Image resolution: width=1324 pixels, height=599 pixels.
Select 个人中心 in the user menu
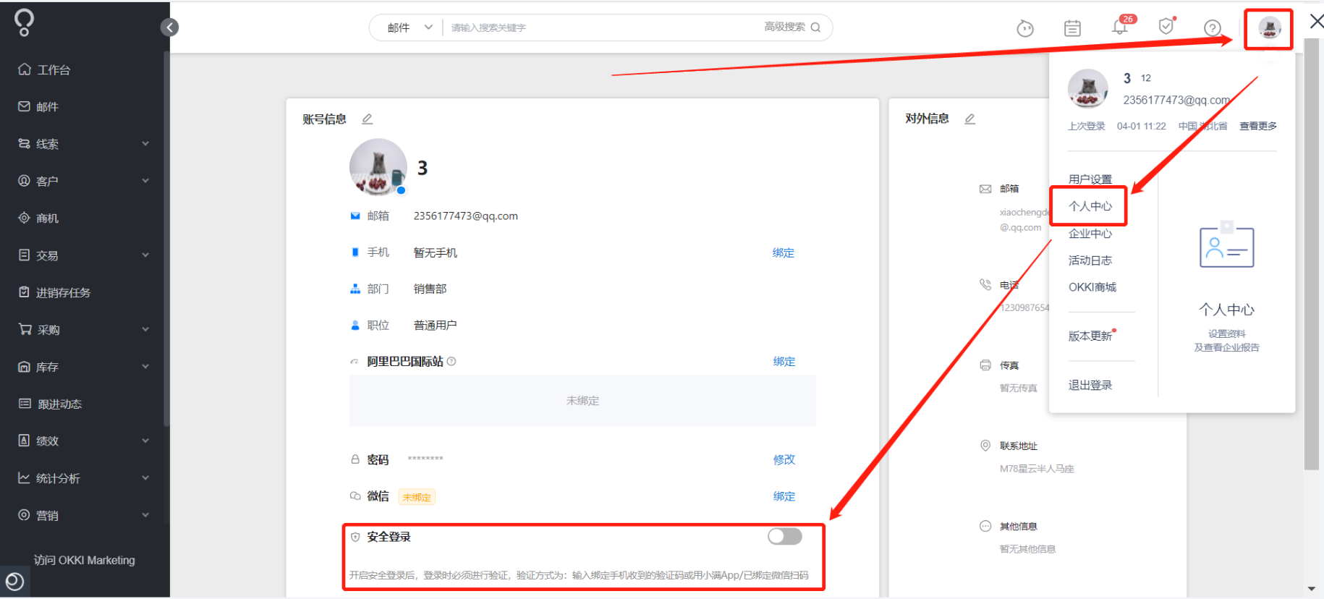(x=1090, y=206)
